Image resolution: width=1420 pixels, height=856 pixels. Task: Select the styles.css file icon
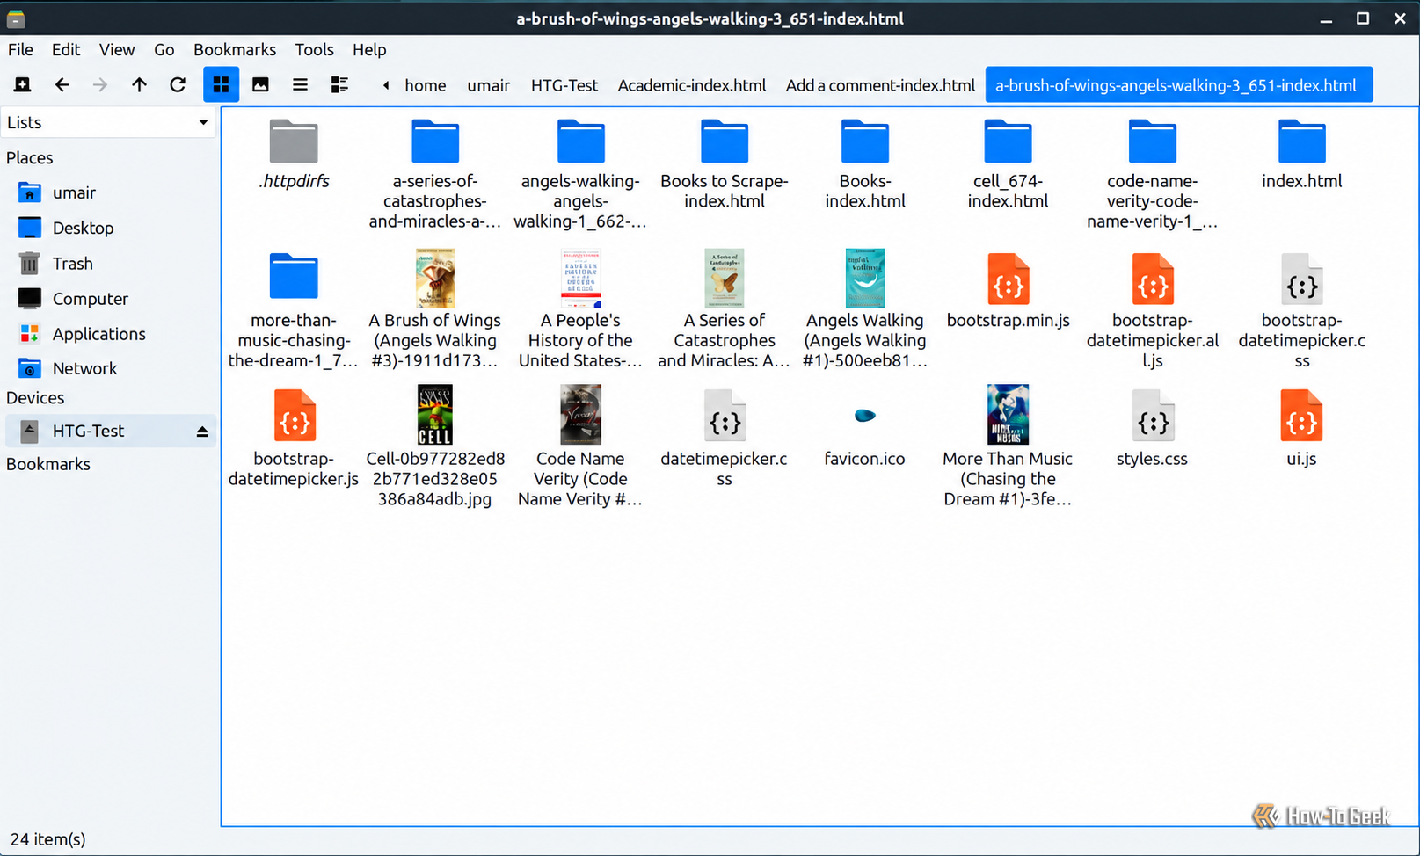click(1152, 416)
